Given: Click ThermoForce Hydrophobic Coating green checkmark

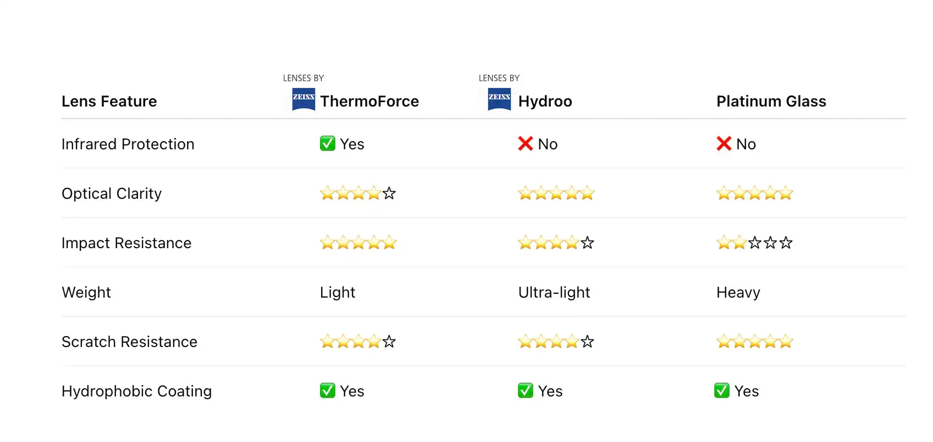Looking at the screenshot, I should pyautogui.click(x=328, y=391).
